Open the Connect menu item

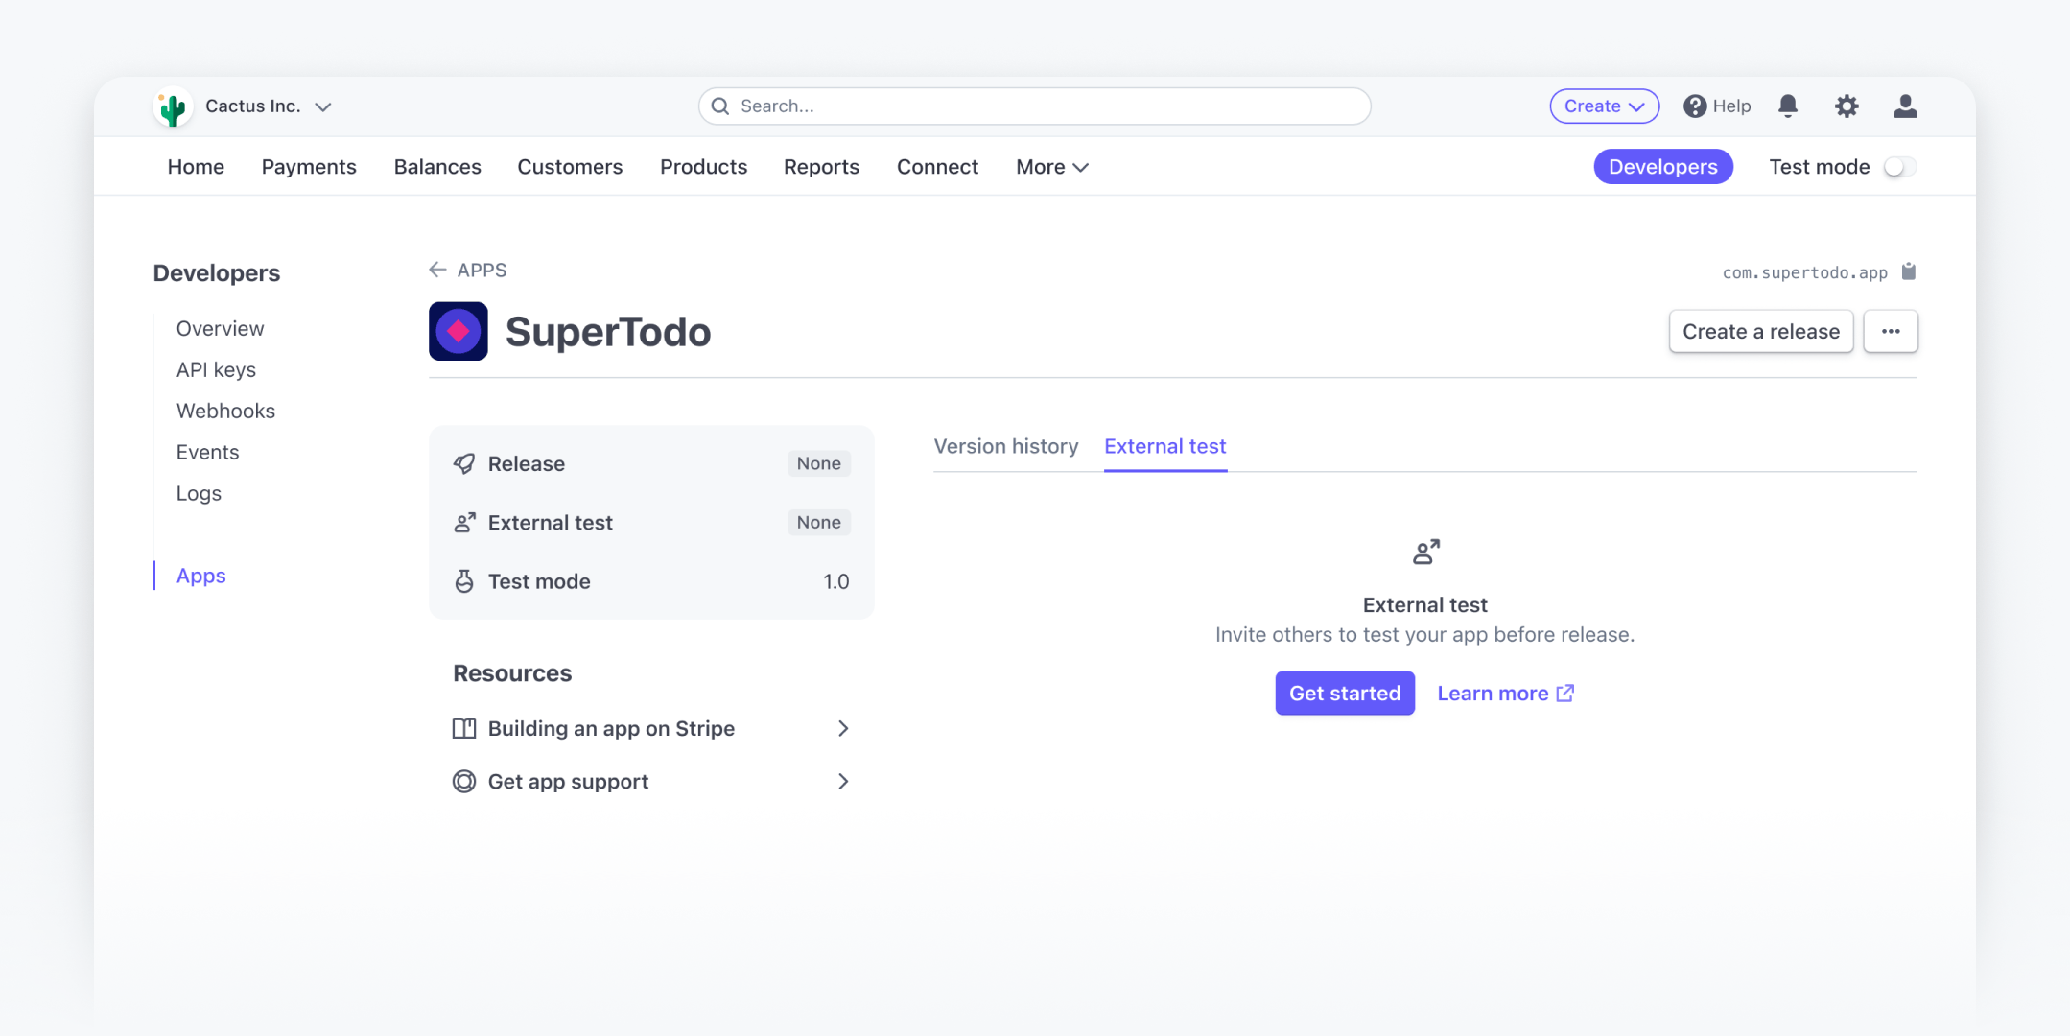pos(937,167)
